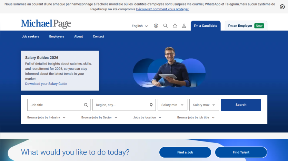The height and width of the screenshot is (161, 288).
Task: Open the Salary min dropdown
Action: (172, 105)
